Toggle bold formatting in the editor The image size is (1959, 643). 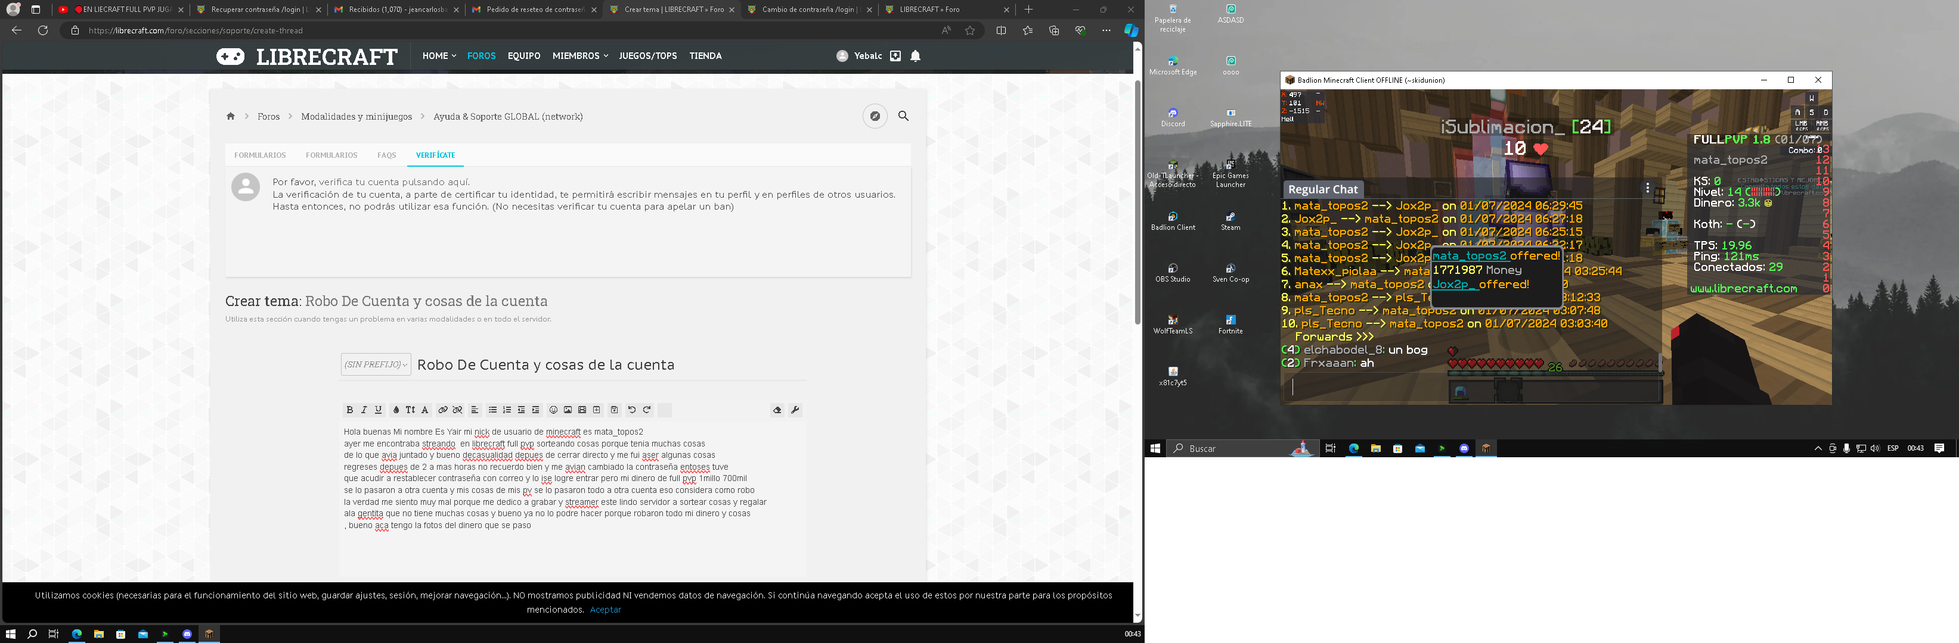point(349,410)
